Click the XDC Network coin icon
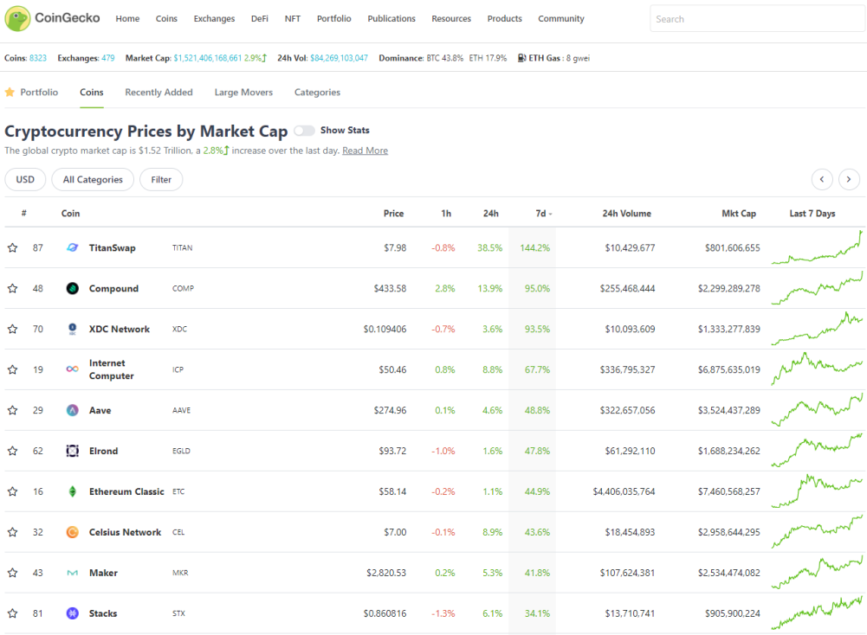The height and width of the screenshot is (635, 867). pyautogui.click(x=73, y=329)
